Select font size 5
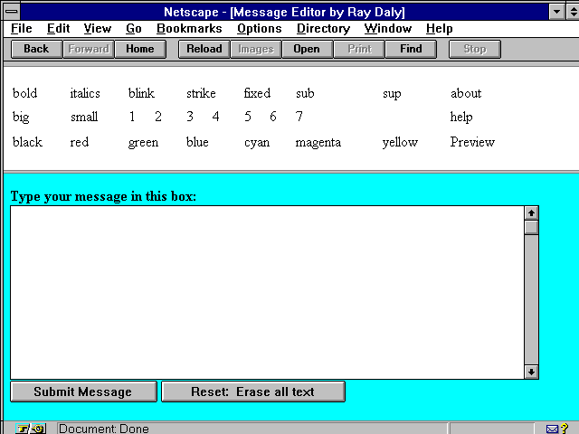Screen dimensions: 579x434 coord(248,117)
